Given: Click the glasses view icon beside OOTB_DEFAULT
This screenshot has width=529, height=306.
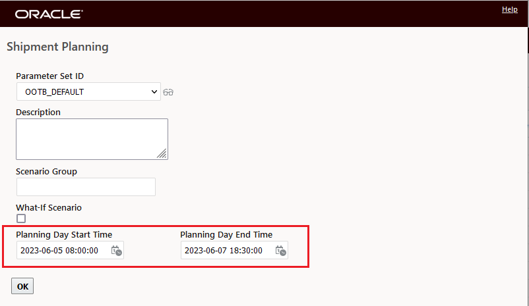Looking at the screenshot, I should coord(168,92).
